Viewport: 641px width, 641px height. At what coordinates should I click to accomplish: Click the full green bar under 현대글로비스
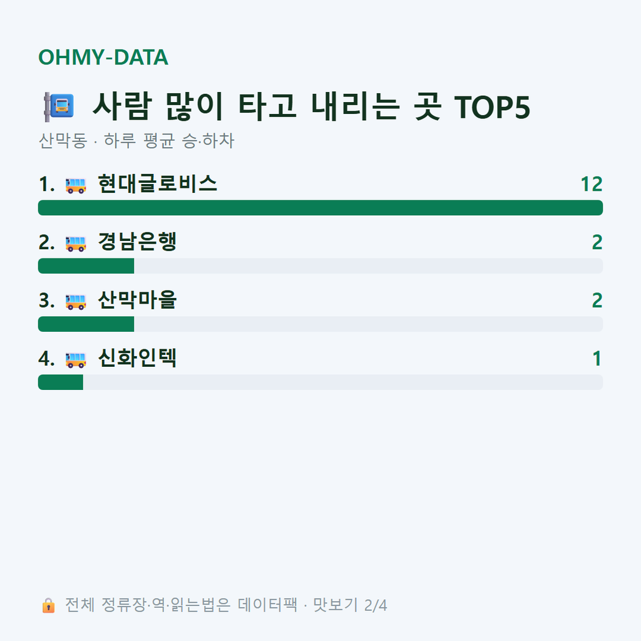(x=320, y=208)
